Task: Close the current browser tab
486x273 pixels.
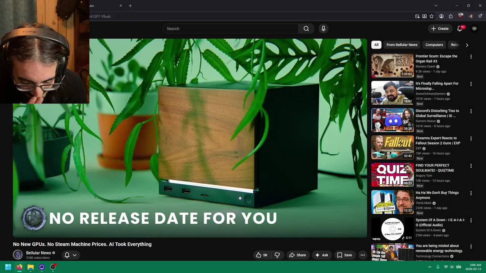Action: tap(121, 6)
